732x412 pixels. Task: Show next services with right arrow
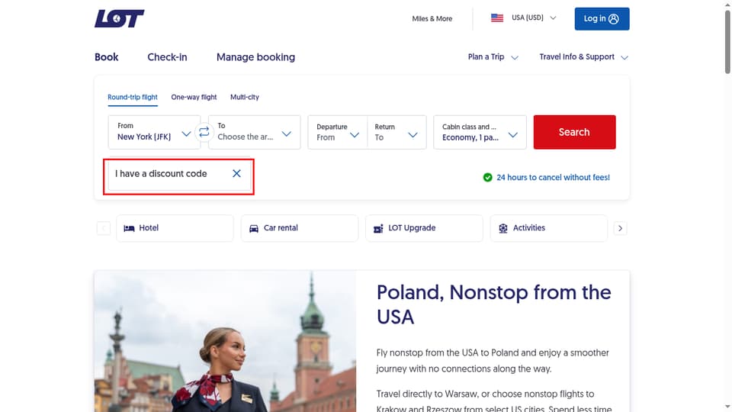click(620, 228)
